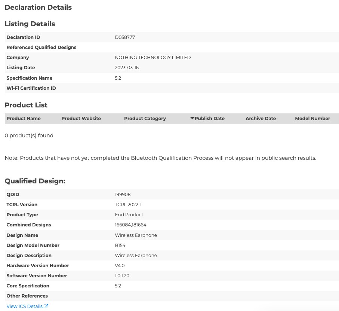Open the View ICS Details link

pyautogui.click(x=25, y=306)
